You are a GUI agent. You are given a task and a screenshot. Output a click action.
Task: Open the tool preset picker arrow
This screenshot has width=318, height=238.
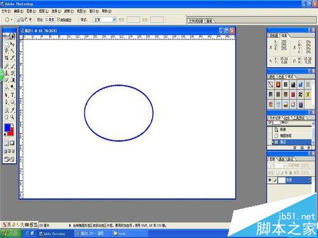click(x=11, y=20)
